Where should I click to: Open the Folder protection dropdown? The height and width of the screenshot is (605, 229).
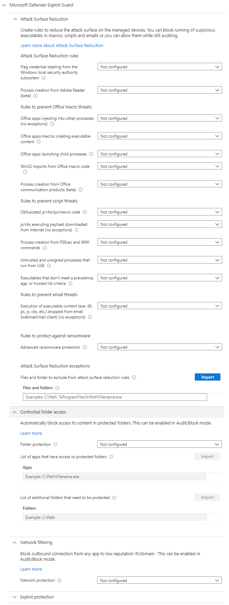[159, 444]
